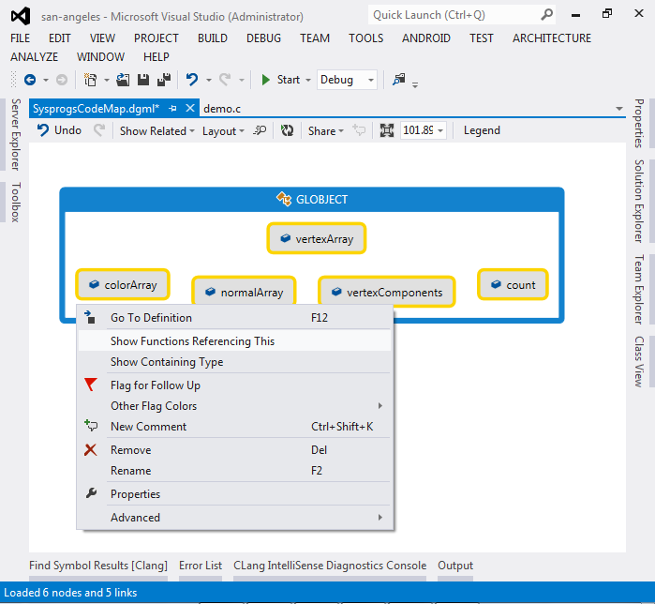Click the find icon next to Layout

coord(260,130)
